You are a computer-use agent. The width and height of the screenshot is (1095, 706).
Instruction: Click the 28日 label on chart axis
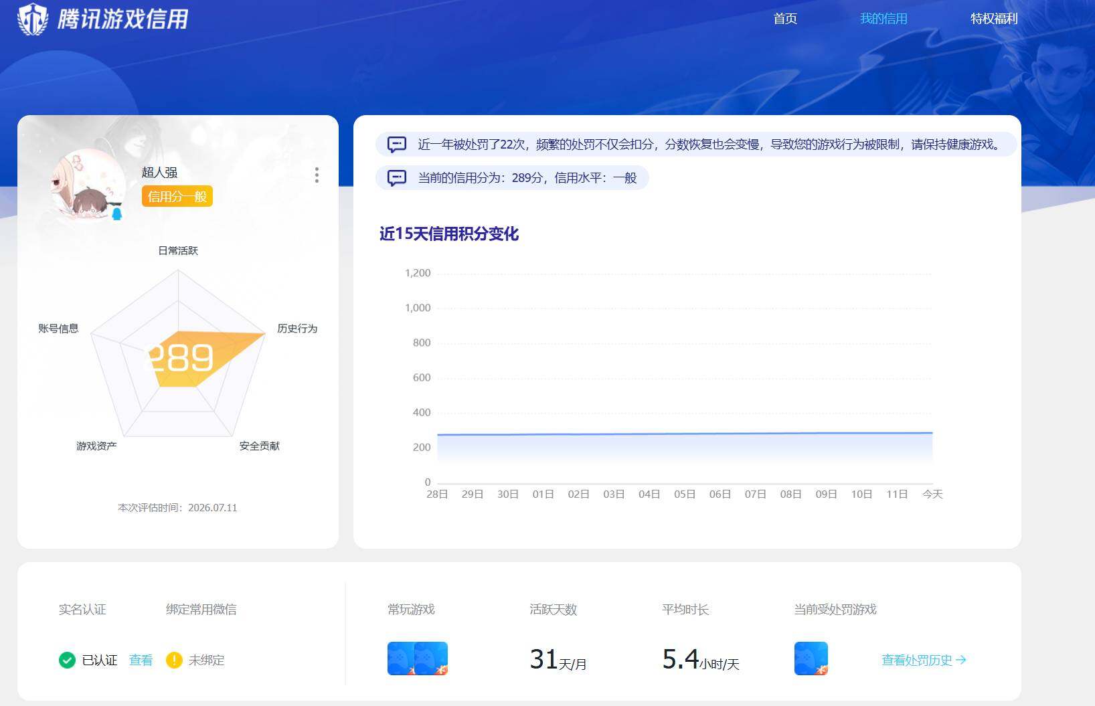pos(437,495)
